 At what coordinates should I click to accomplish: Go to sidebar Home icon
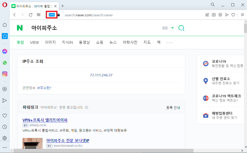pyautogui.click(x=5, y=25)
